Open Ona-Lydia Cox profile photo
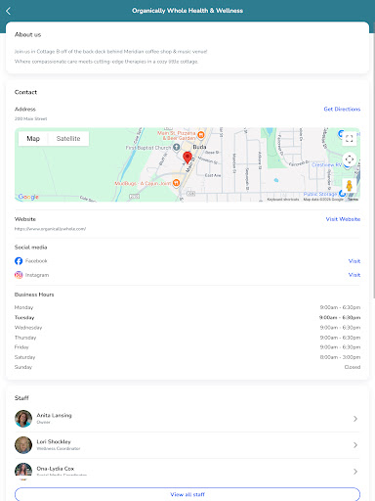The height and width of the screenshot is (501, 375). (x=23, y=471)
